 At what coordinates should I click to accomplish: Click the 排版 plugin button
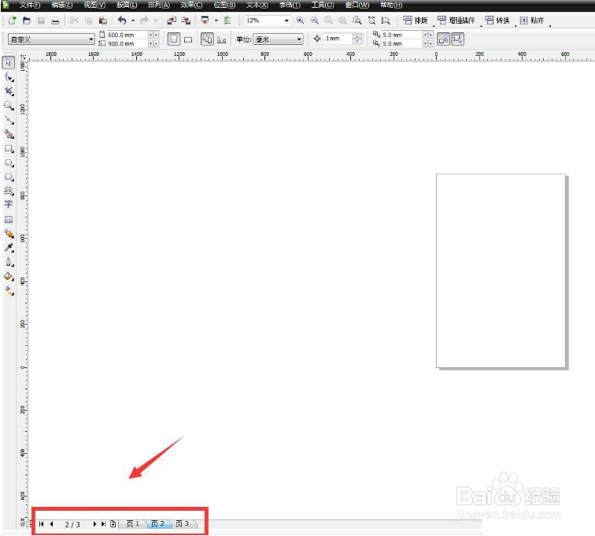pyautogui.click(x=416, y=20)
